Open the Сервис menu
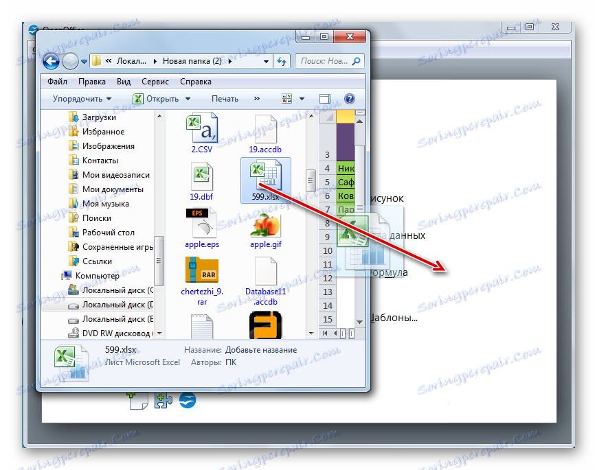This screenshot has width=597, height=470. [x=155, y=82]
